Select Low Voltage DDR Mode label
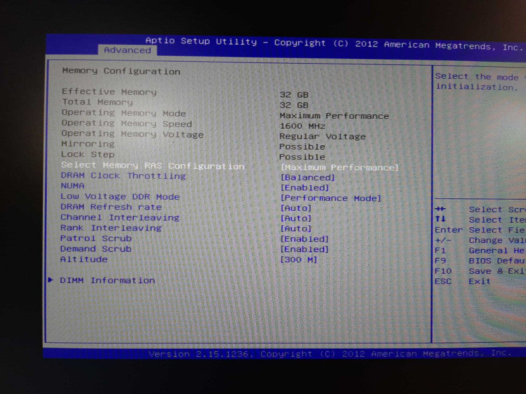This screenshot has height=394, width=526. pos(120,196)
